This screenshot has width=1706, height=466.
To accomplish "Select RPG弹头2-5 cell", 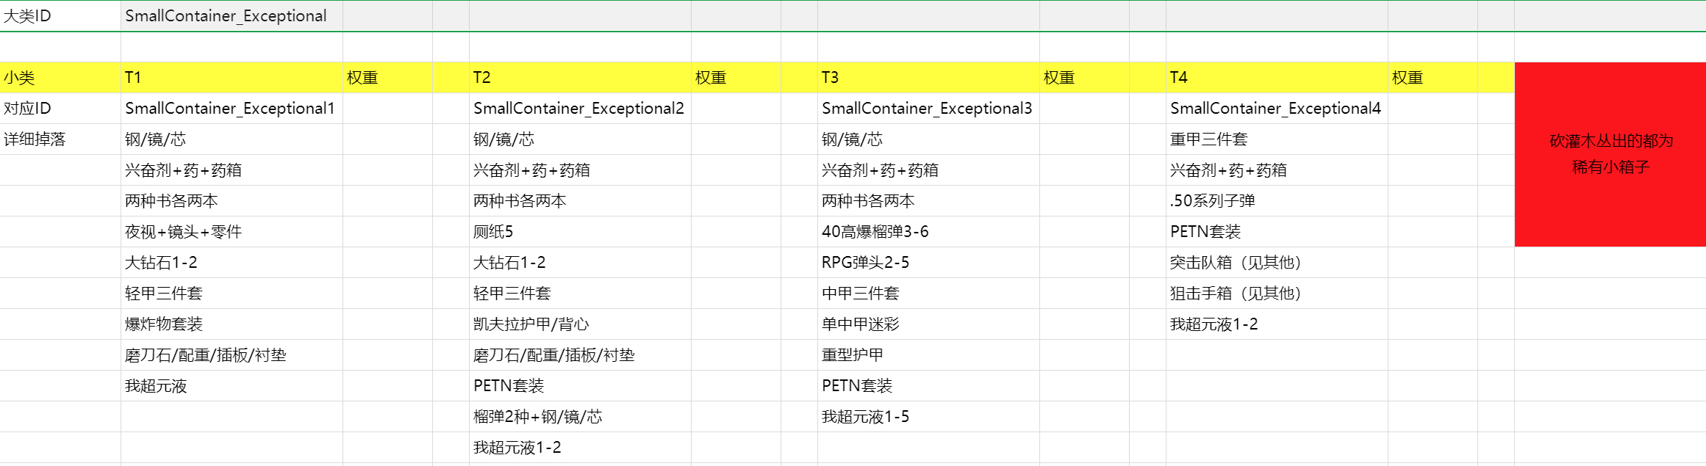I will [x=928, y=263].
